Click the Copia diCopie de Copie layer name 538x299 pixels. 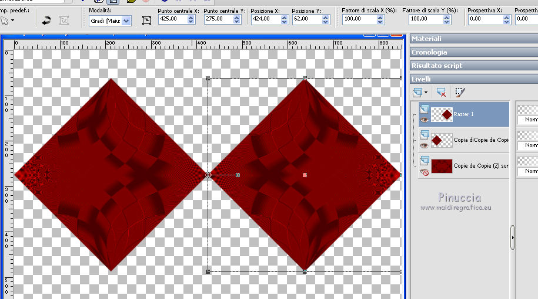pyautogui.click(x=481, y=140)
